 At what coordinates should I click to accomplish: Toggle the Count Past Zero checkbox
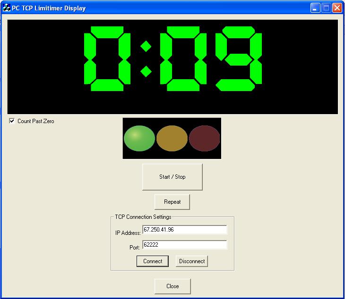pos(12,121)
